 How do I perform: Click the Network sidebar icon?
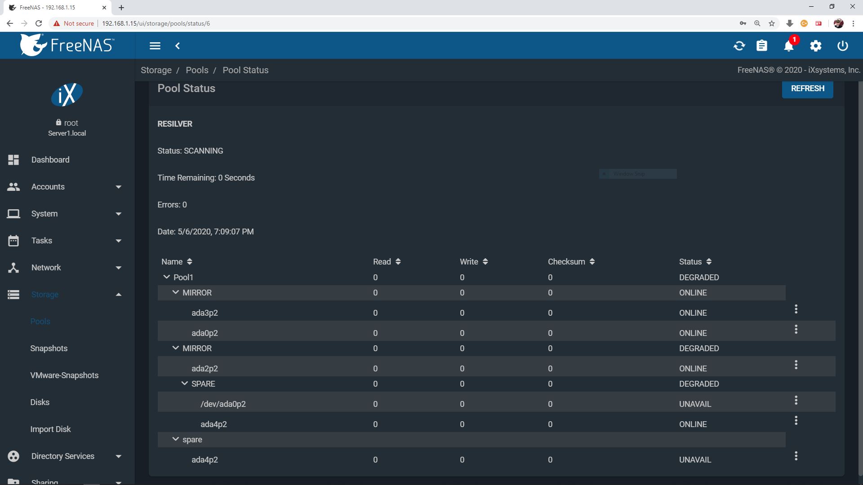pyautogui.click(x=13, y=268)
